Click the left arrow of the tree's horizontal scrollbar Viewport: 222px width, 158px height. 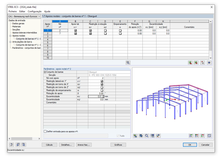tap(9, 139)
